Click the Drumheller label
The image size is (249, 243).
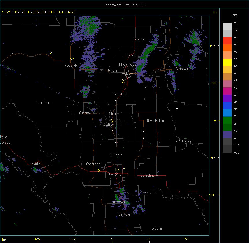184,141
